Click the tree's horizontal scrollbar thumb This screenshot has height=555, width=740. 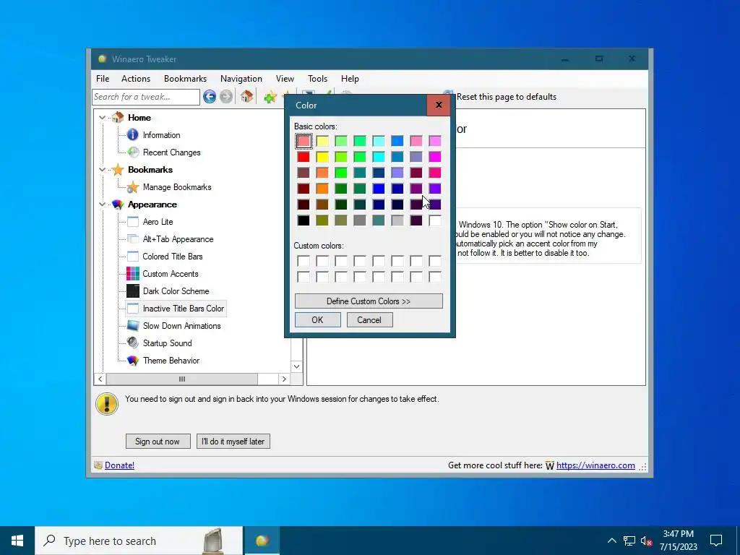click(182, 379)
